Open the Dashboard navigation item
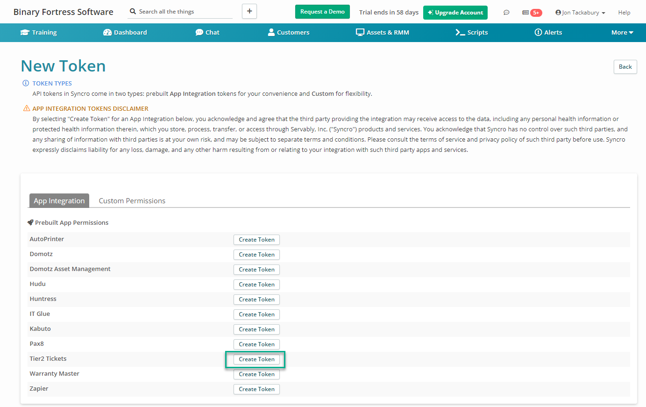This screenshot has width=646, height=407. [125, 32]
